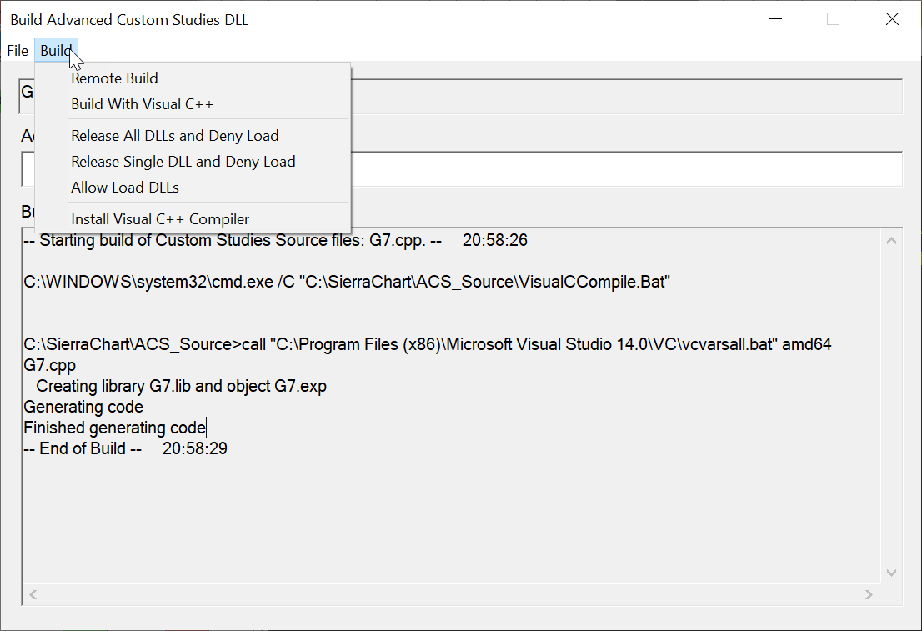This screenshot has height=631, width=922.
Task: Place cursor on the End of Build line
Action: tap(125, 449)
